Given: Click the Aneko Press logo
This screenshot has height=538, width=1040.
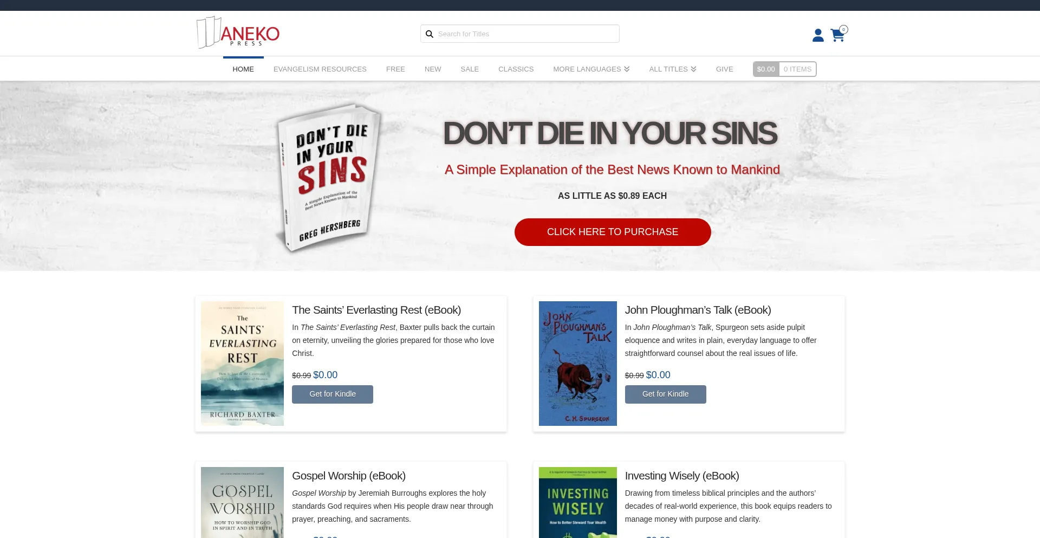Looking at the screenshot, I should (238, 33).
